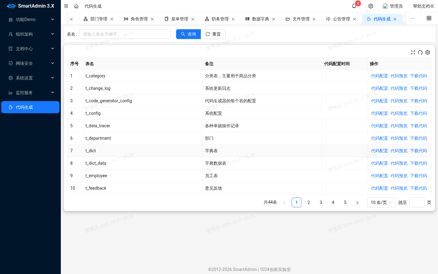
Task: Close the 菜单管理 tab
Action: [x=193, y=19]
